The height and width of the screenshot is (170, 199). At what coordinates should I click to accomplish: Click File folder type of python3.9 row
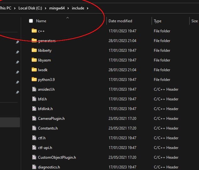click(x=162, y=80)
